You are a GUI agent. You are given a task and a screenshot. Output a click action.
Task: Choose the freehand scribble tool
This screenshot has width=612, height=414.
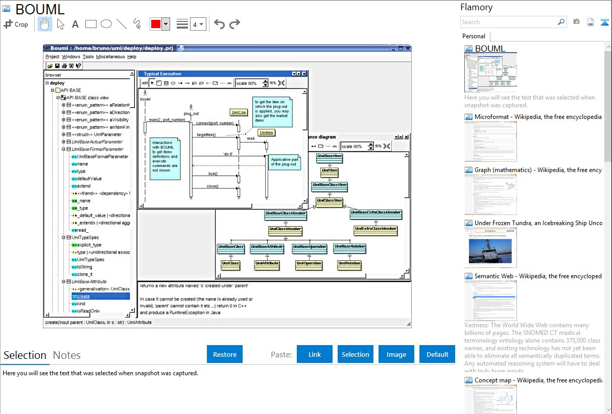[x=136, y=24]
